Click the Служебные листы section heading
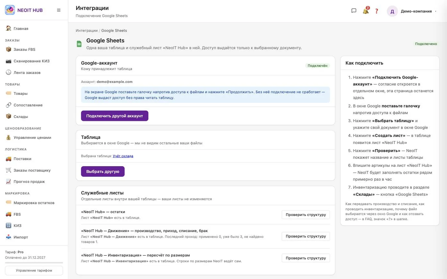The image size is (447, 279). click(102, 193)
